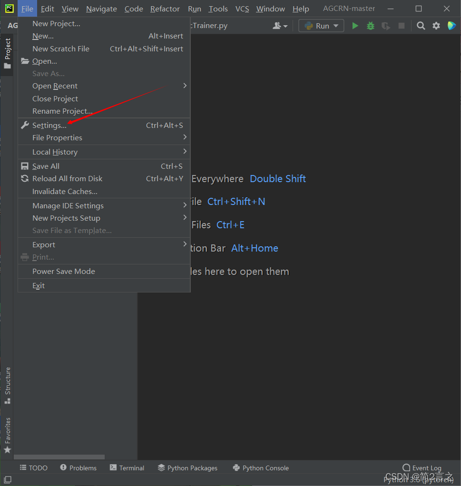Click the Code With Me user icon

point(280,26)
